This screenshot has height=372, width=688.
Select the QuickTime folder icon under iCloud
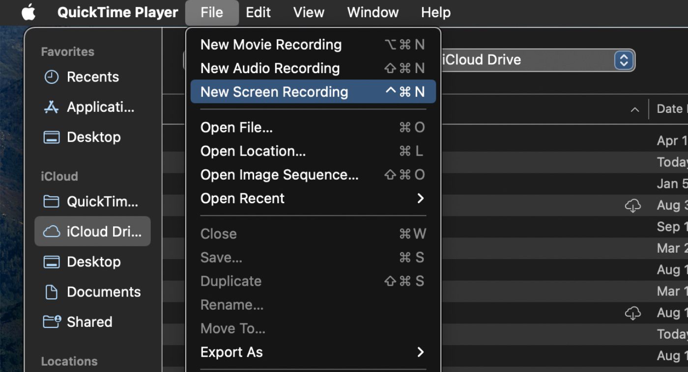[x=52, y=202]
